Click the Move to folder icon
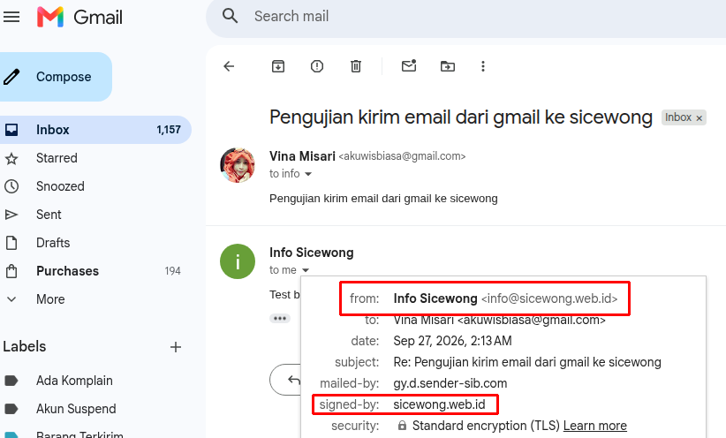This screenshot has width=726, height=438. (x=447, y=66)
